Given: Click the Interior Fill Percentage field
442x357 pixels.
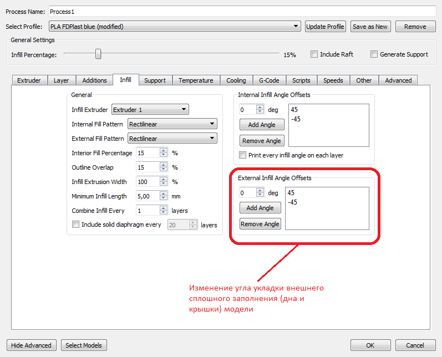Looking at the screenshot, I should click(148, 152).
